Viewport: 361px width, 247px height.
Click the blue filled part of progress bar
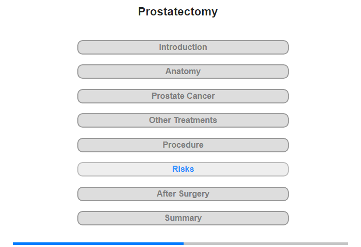[x=98, y=243]
